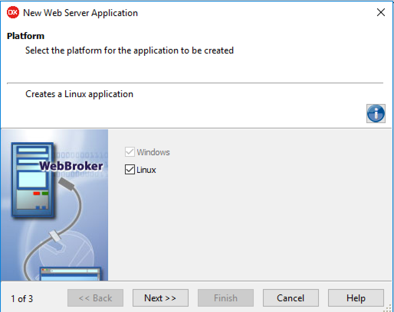This screenshot has width=394, height=312.
Task: Go to next wizard page
Action: [x=160, y=298]
